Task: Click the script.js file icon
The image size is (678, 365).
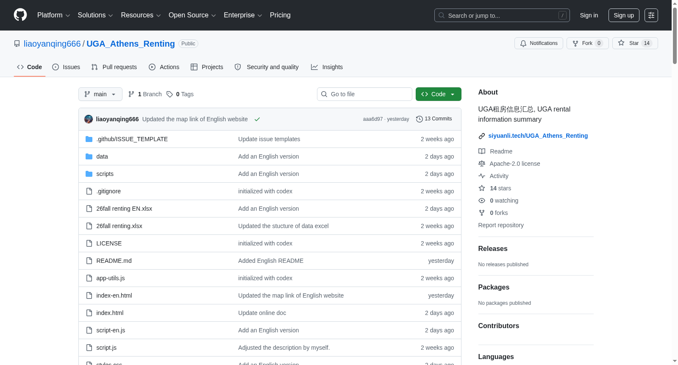Action: (89, 348)
